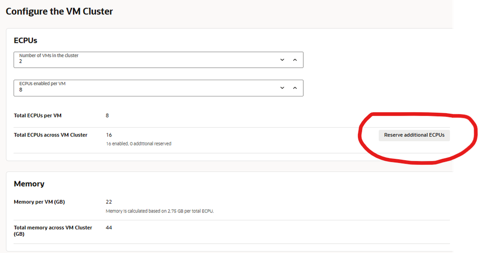478x253 pixels.
Task: Click the Total ECPUs across VM Cluster label
Action: tap(50, 135)
